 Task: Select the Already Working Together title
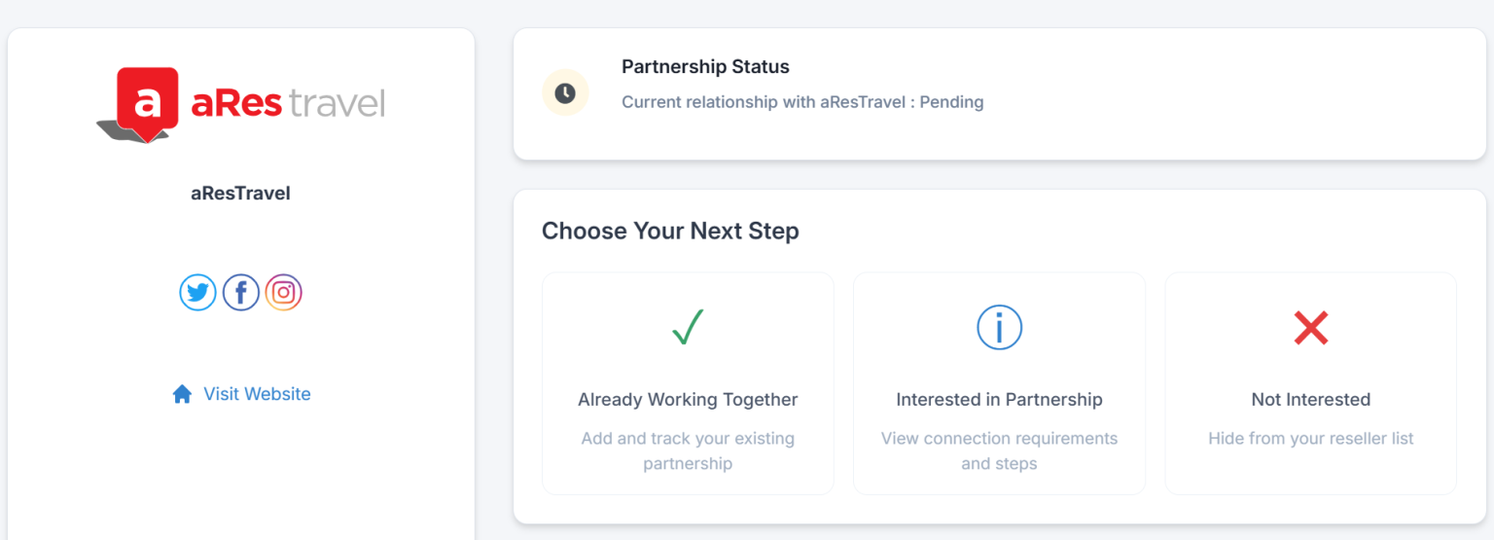[x=688, y=400]
